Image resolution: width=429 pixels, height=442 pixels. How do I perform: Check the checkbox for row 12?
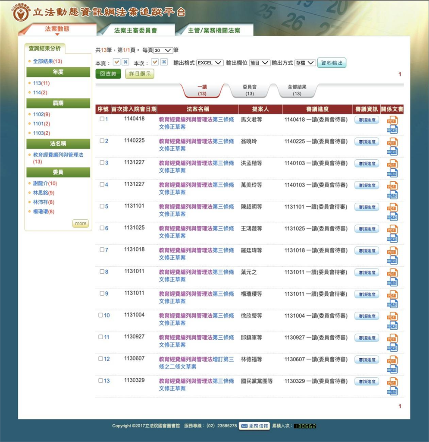click(100, 359)
